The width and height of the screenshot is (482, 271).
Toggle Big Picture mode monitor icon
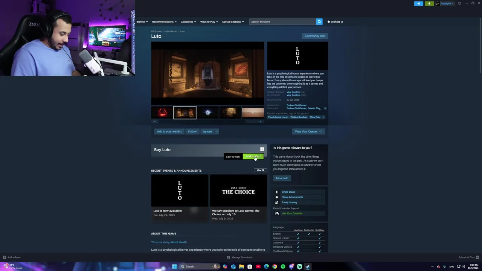459,3
